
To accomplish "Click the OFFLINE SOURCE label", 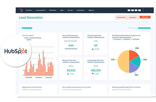I will [71, 41].
